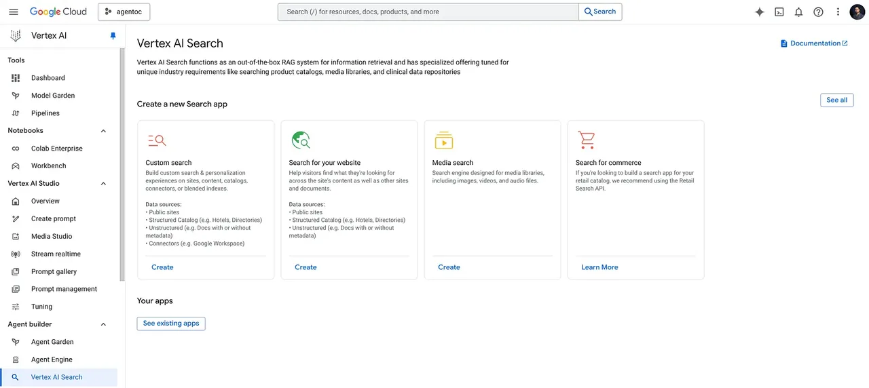
Task: Click the Colab Enterprise icon
Action: point(16,149)
